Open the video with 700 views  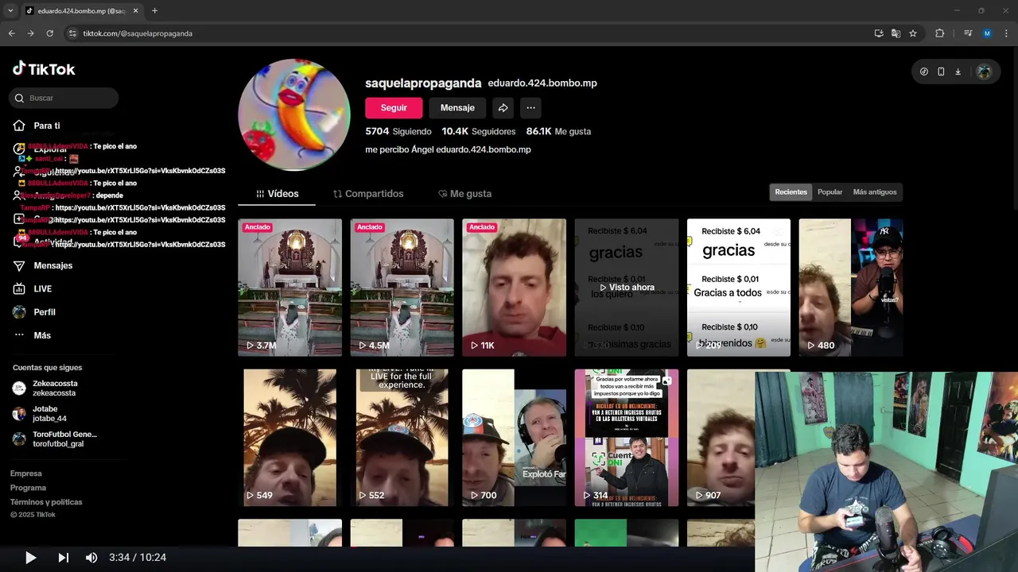click(515, 438)
